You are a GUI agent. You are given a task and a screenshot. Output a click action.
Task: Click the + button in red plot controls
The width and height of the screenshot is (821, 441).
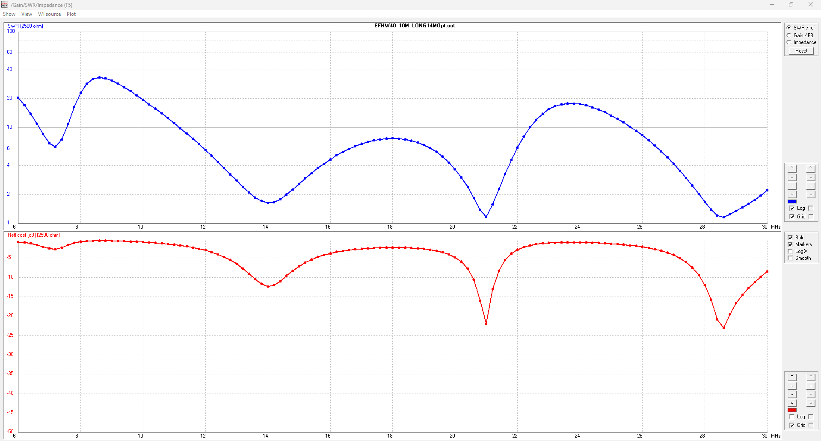(x=792, y=386)
